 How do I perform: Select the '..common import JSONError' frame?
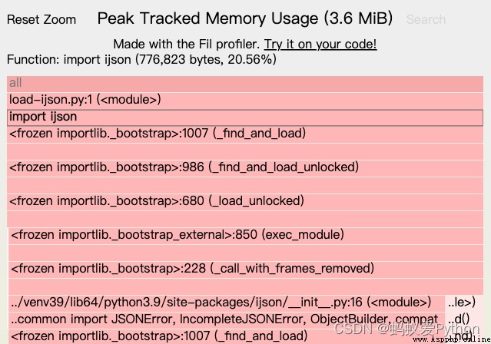pos(227,320)
